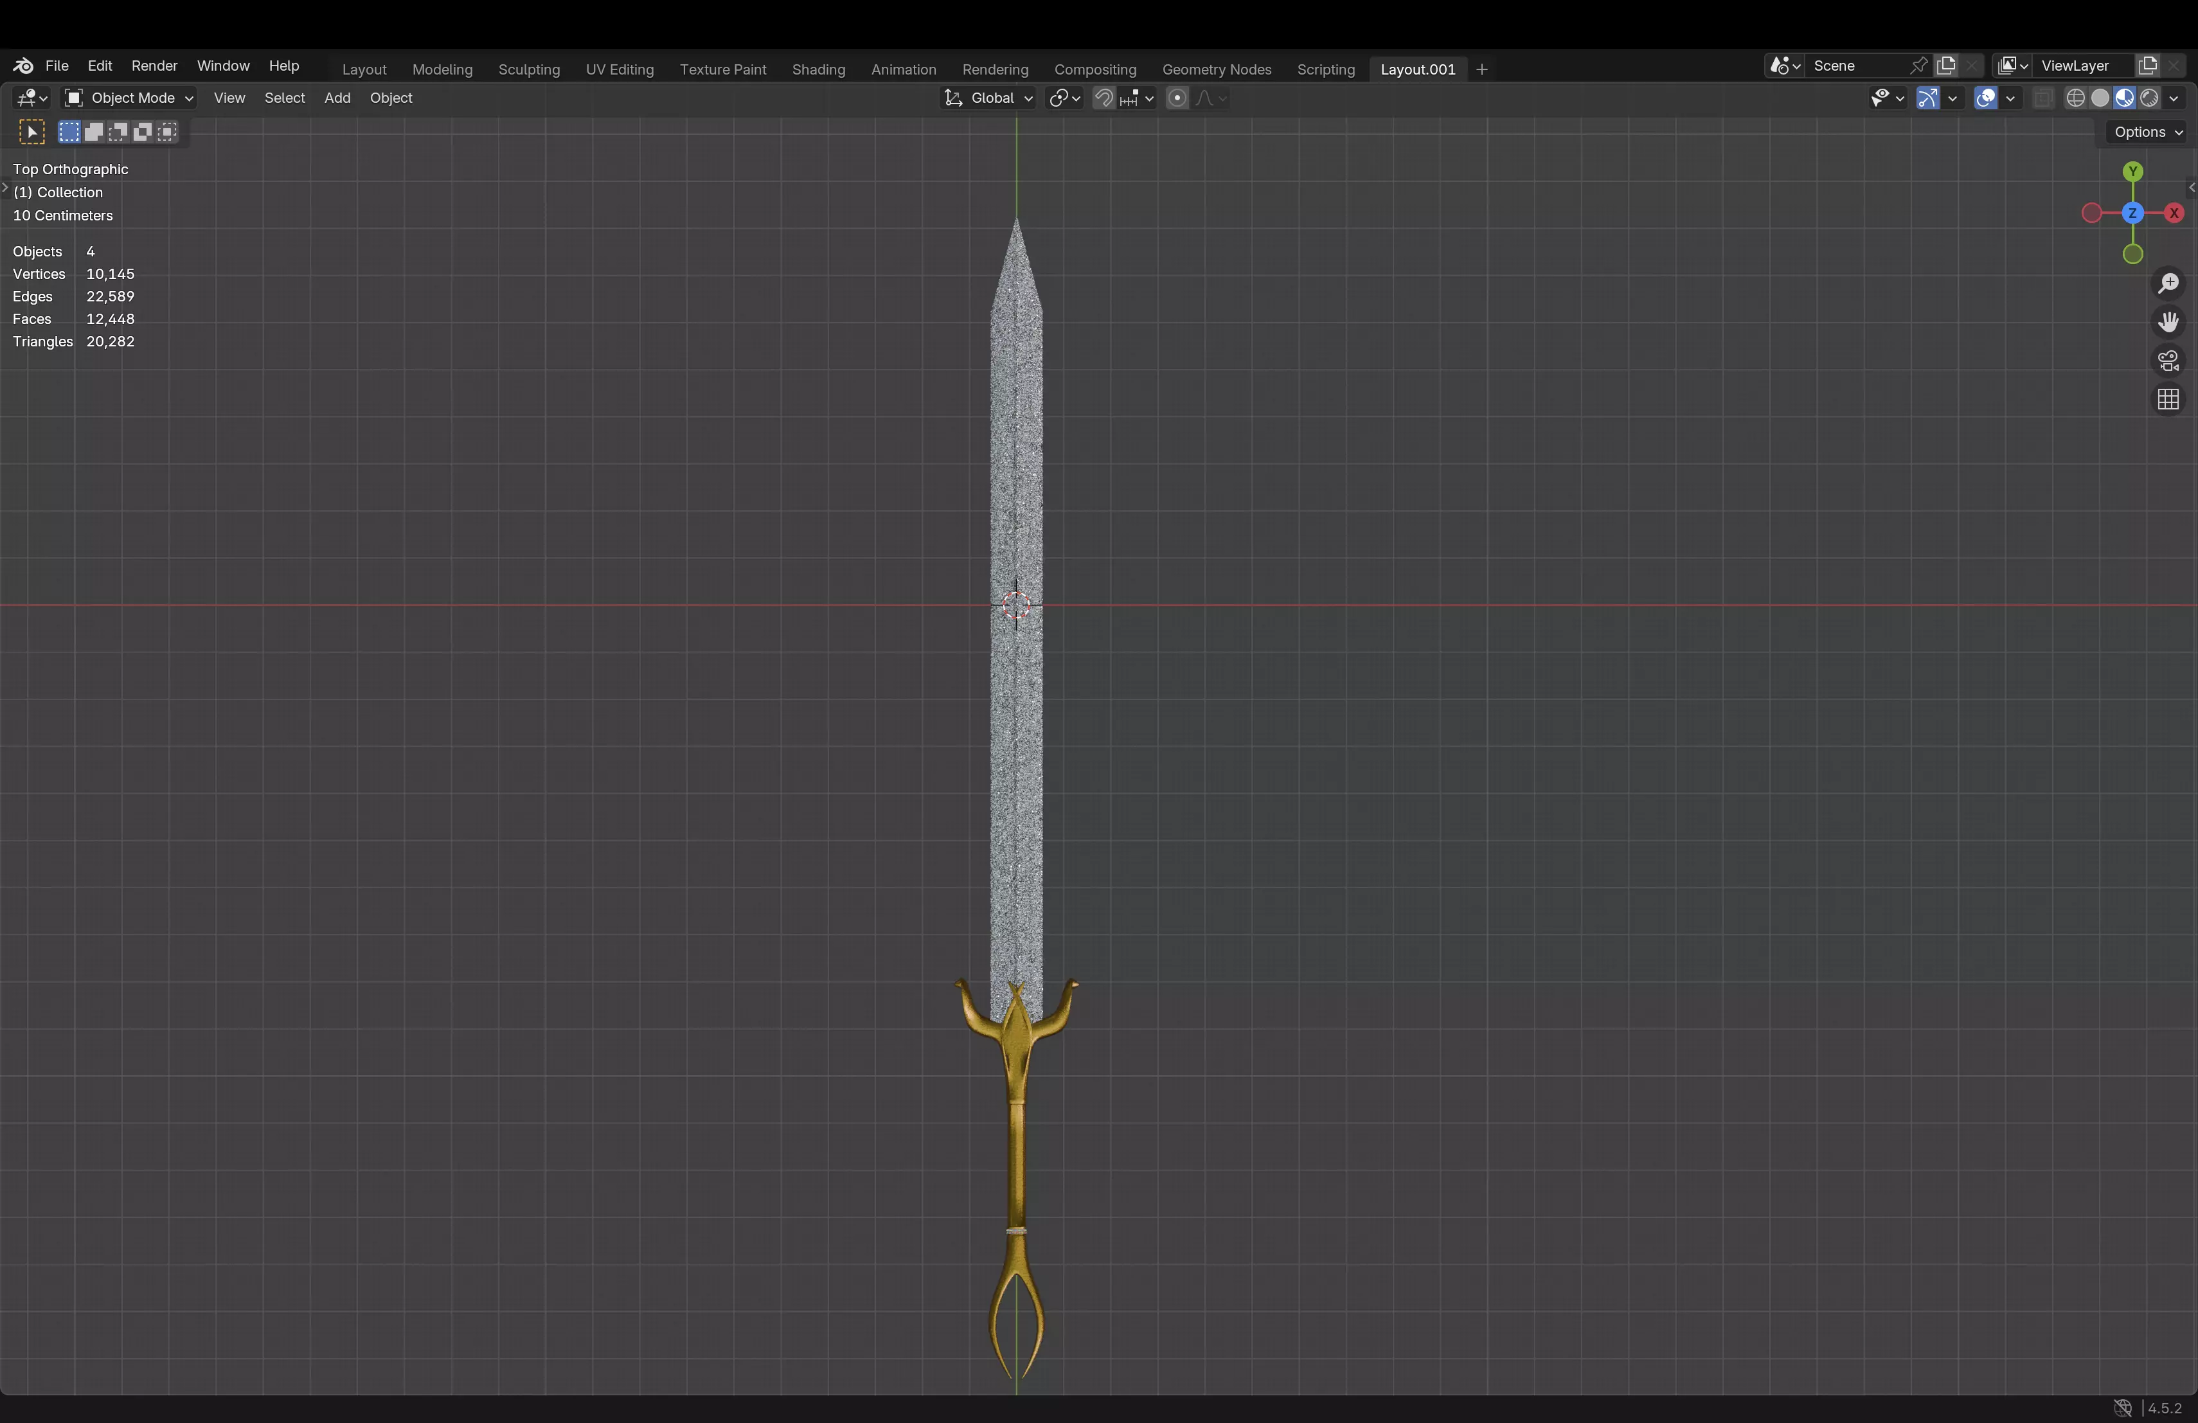Switch to the Shading workspace tab
Viewport: 2198px width, 1423px height.
[x=818, y=69]
